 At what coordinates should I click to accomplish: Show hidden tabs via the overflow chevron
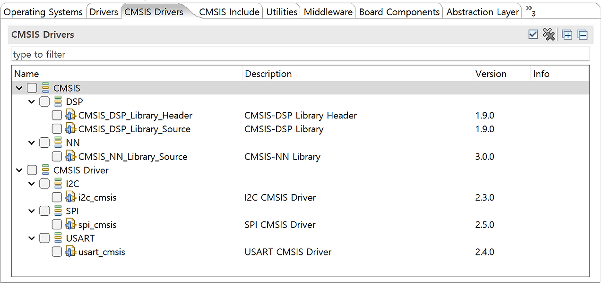[529, 12]
